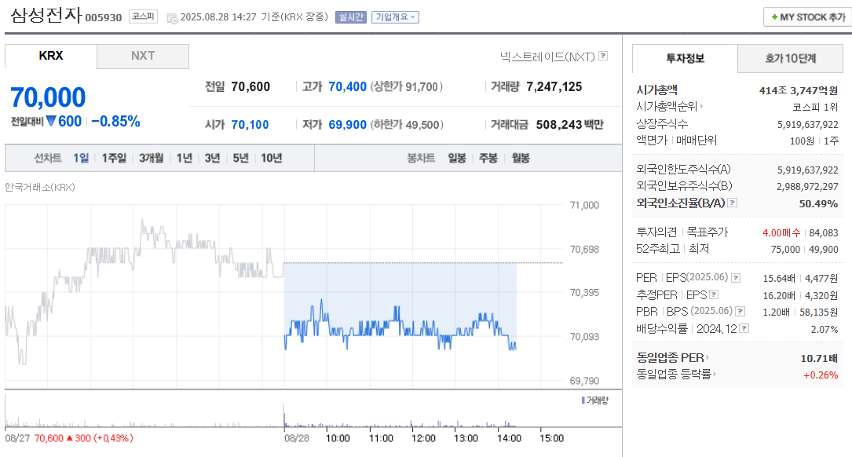Click the 4.00매수 investment opinion value
Screen dimensions: 852x457
(x=781, y=232)
